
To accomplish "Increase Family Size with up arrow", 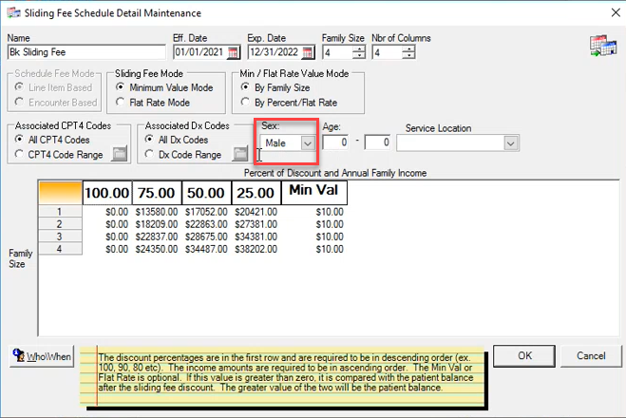I will pyautogui.click(x=359, y=49).
